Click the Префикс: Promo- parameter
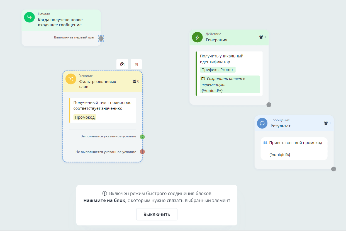Image resolution: width=346 pixels, height=231 pixels. [218, 70]
